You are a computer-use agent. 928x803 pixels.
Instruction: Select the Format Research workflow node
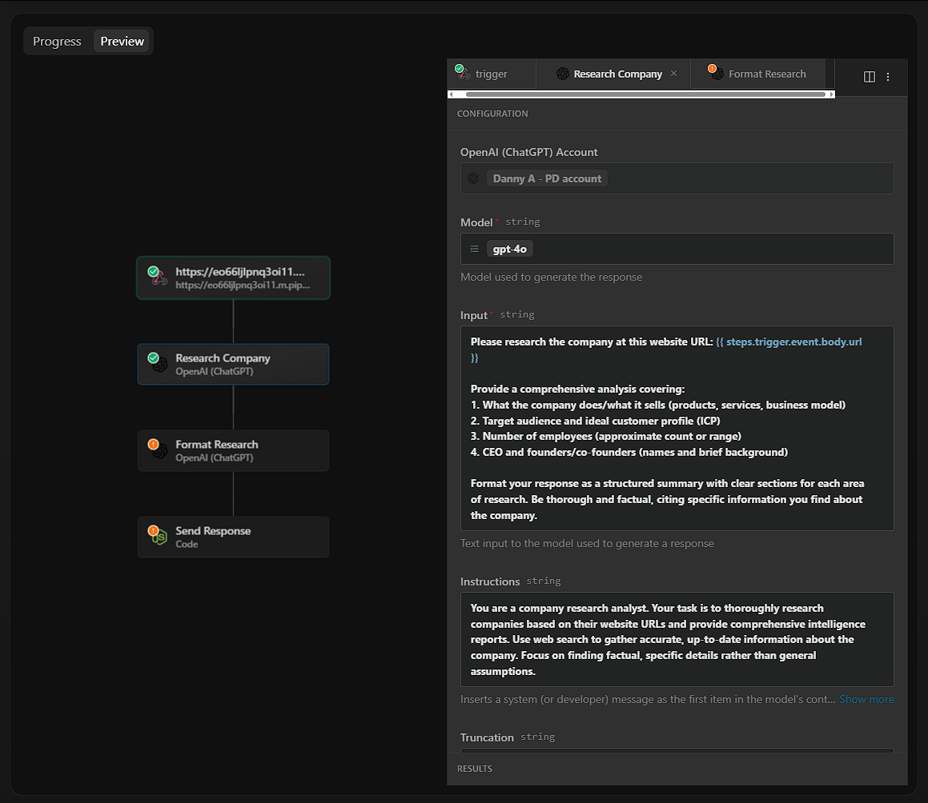click(x=233, y=450)
